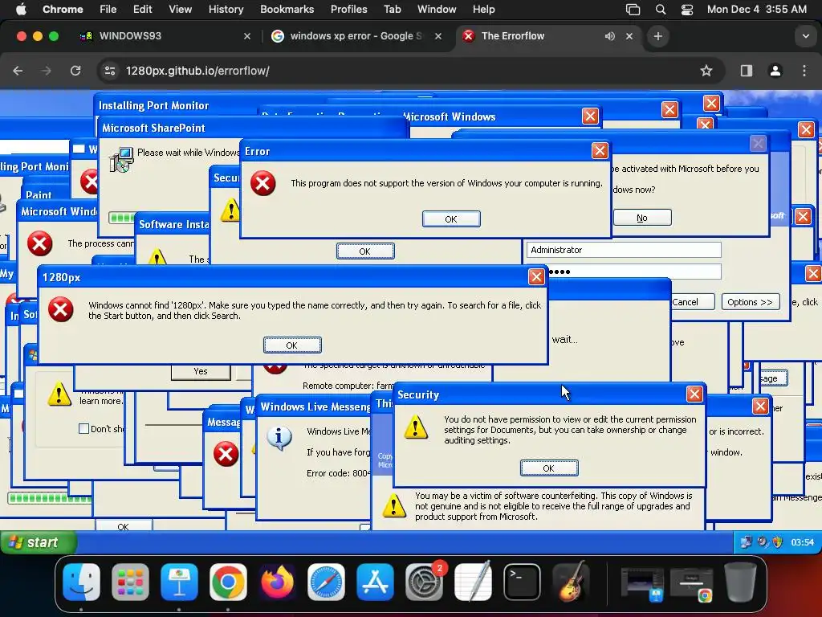Click the info bubble icon in Windows Live Messenger
Screen dimensions: 822x617
(x=279, y=438)
